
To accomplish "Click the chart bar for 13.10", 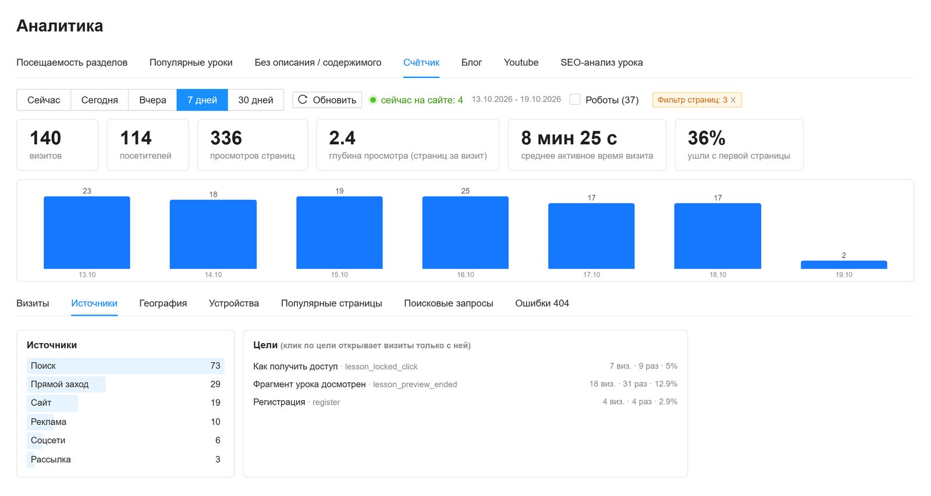I will point(87,233).
